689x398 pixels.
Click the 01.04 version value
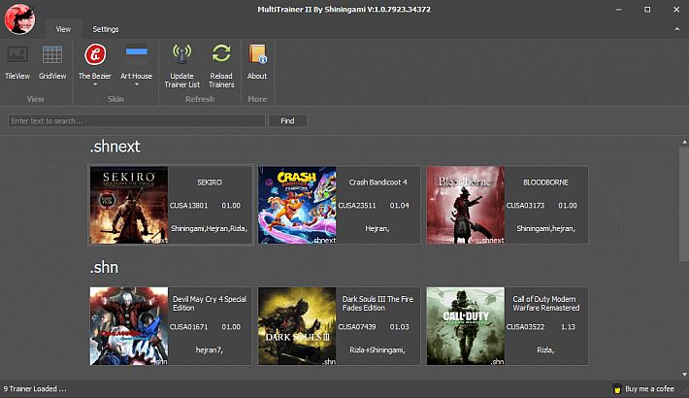pyautogui.click(x=399, y=206)
